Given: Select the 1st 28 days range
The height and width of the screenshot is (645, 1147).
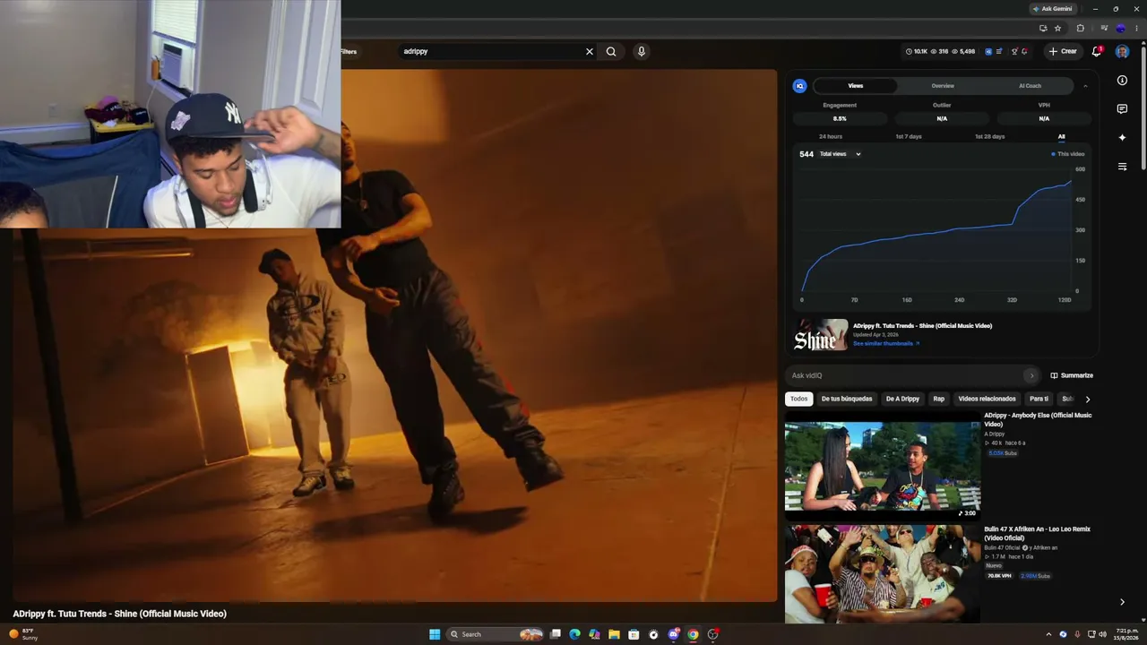Looking at the screenshot, I should point(989,137).
